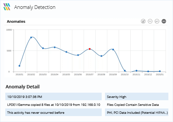
Task: Click the data point at 2019/05
Action: (66, 52)
